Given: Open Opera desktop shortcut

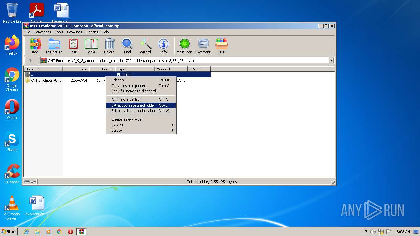Looking at the screenshot, I should [x=12, y=109].
